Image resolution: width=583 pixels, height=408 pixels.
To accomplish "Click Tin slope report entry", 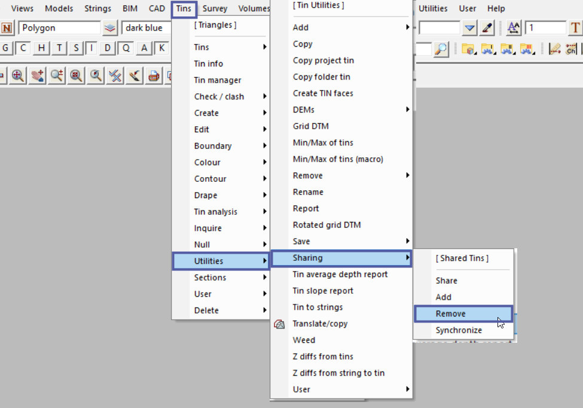I will pyautogui.click(x=323, y=291).
